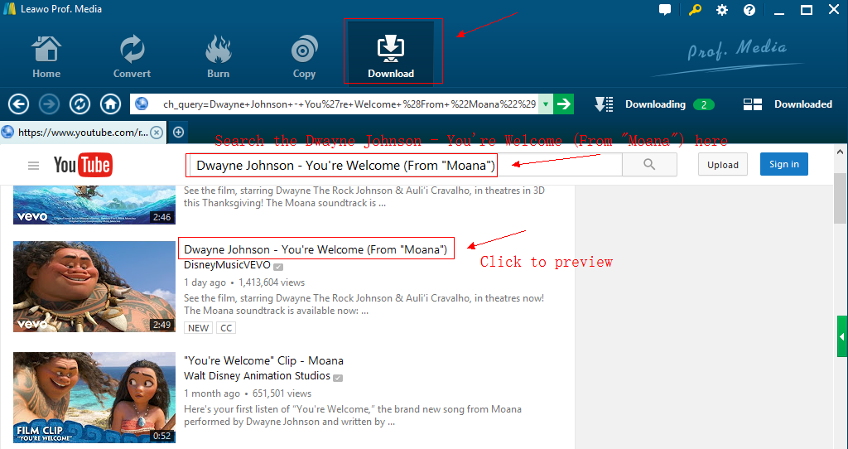Click the scrollbar up arrow
This screenshot has height=449, width=848.
pyautogui.click(x=840, y=152)
